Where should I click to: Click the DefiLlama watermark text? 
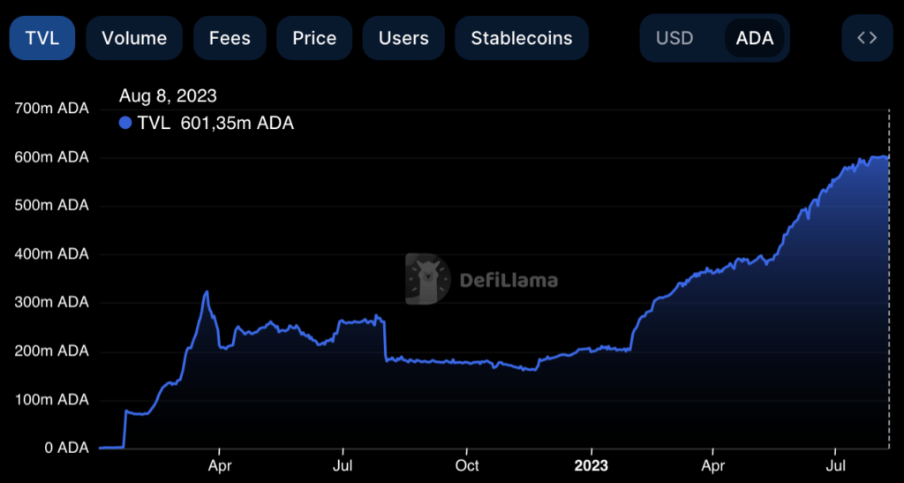[508, 281]
